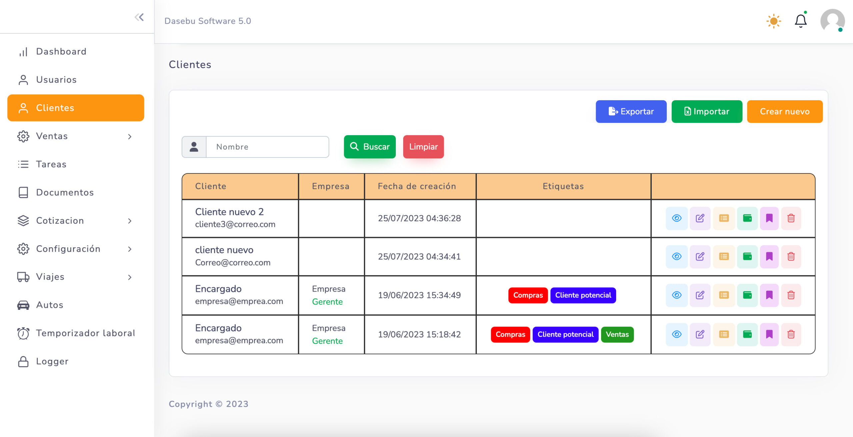This screenshot has width=853, height=437.
Task: Delete Encargado 15:34:49 row trash icon
Action: (x=791, y=295)
